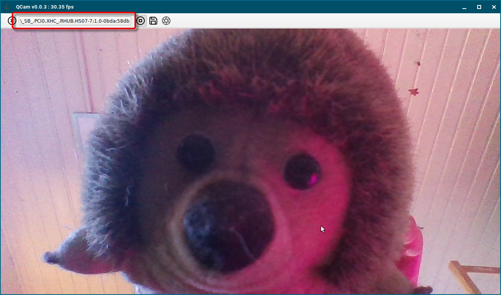Open window menu icon in title bar
This screenshot has width=501, height=295.
7,7
